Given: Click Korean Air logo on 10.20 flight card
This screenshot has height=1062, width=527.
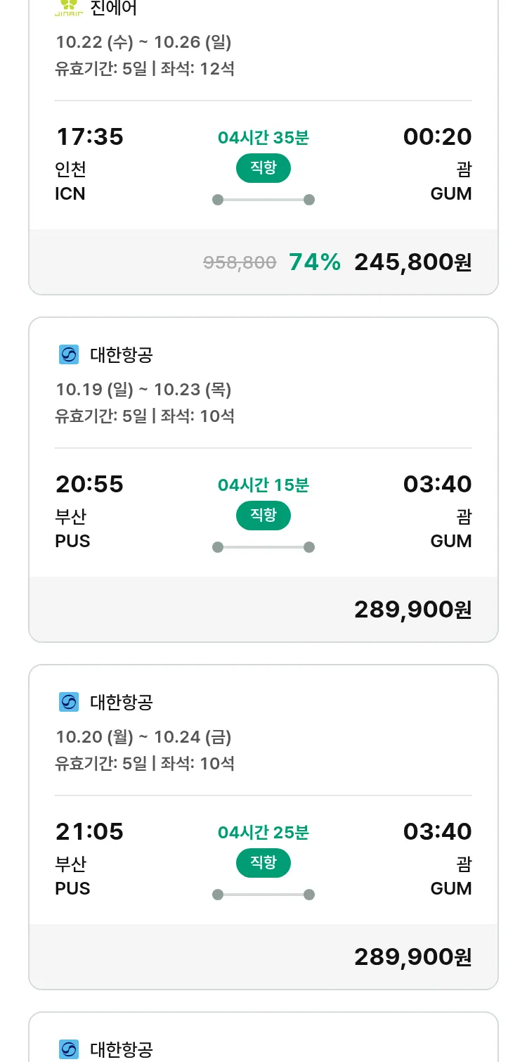Looking at the screenshot, I should 69,702.
